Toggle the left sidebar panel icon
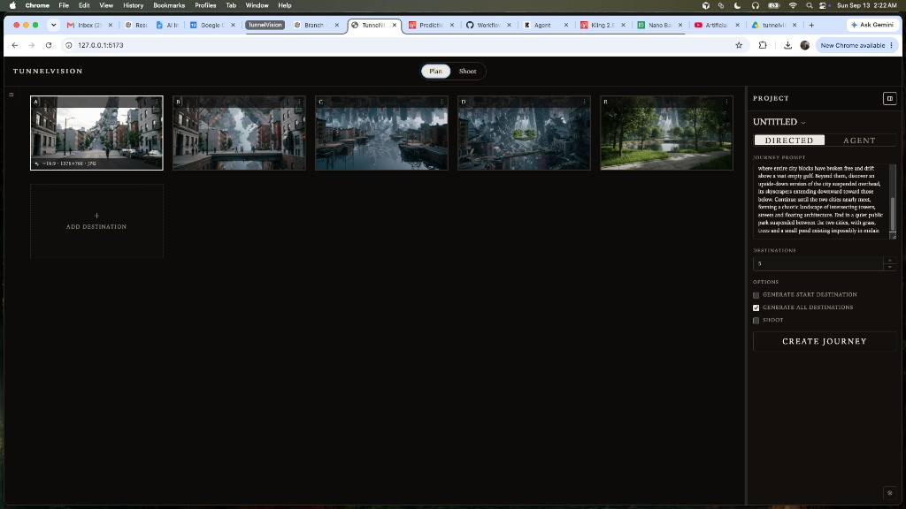This screenshot has height=509, width=906. 11,95
